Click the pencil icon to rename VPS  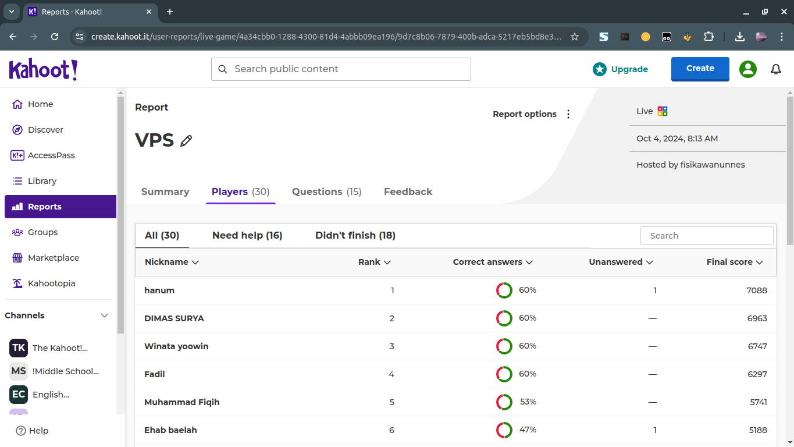pos(186,141)
